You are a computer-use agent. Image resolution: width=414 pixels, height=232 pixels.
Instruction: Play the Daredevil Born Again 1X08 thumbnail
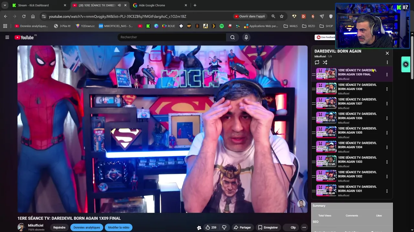pos(326,88)
